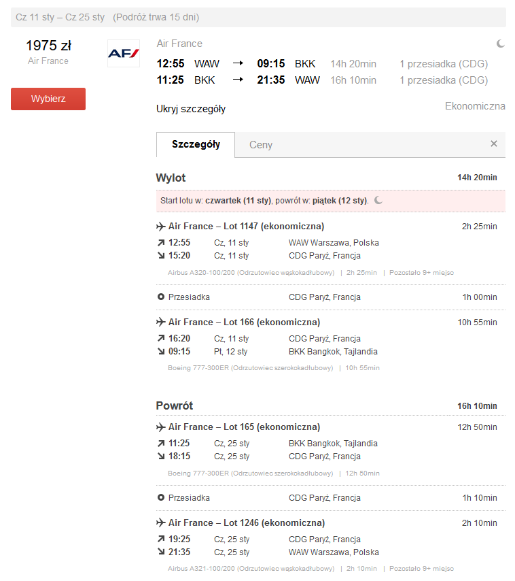Click return row 11:25 BKK to WAW
The image size is (515, 581).
(322, 80)
